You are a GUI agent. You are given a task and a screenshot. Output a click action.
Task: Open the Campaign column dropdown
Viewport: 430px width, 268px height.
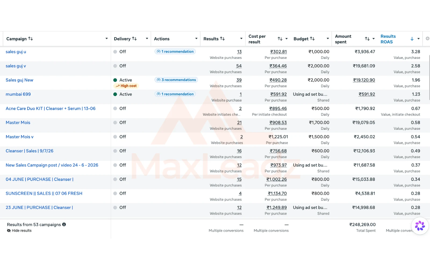pos(107,39)
